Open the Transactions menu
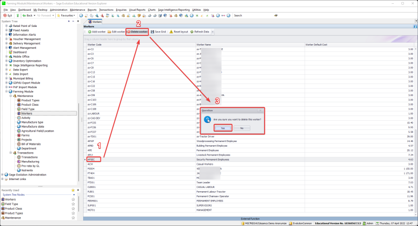The image size is (418, 226). pos(106,9)
